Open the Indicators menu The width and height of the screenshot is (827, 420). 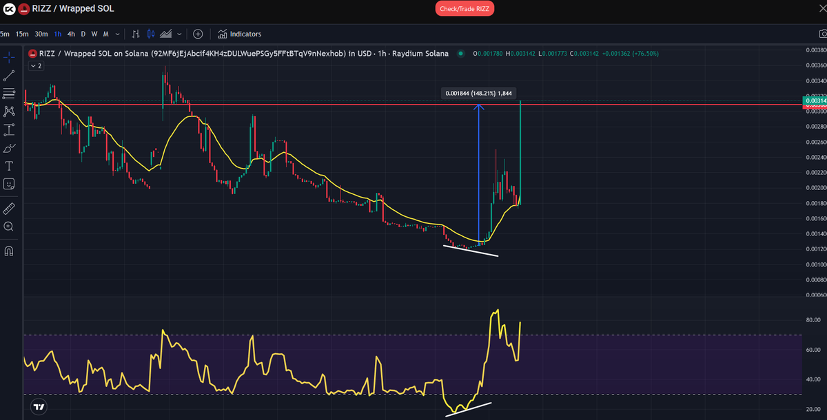tap(239, 34)
